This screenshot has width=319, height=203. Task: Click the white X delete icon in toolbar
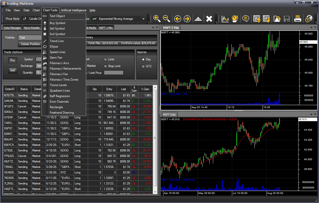[209, 19]
